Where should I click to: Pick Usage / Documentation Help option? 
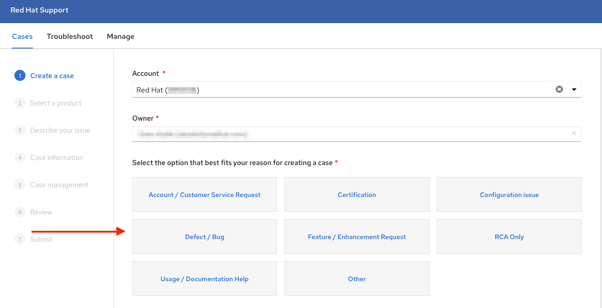click(205, 279)
